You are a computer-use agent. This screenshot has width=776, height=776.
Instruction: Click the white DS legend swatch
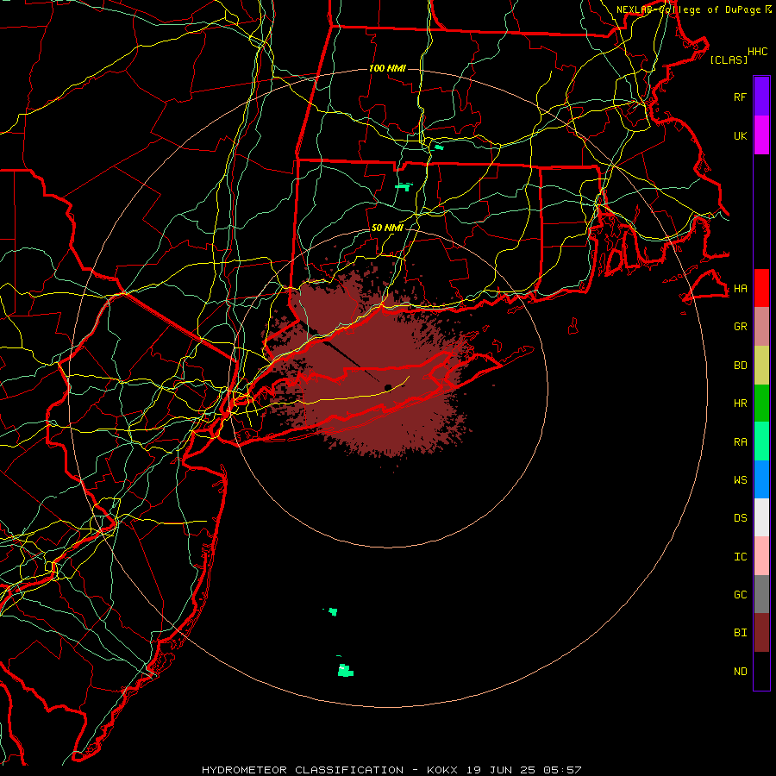point(761,517)
